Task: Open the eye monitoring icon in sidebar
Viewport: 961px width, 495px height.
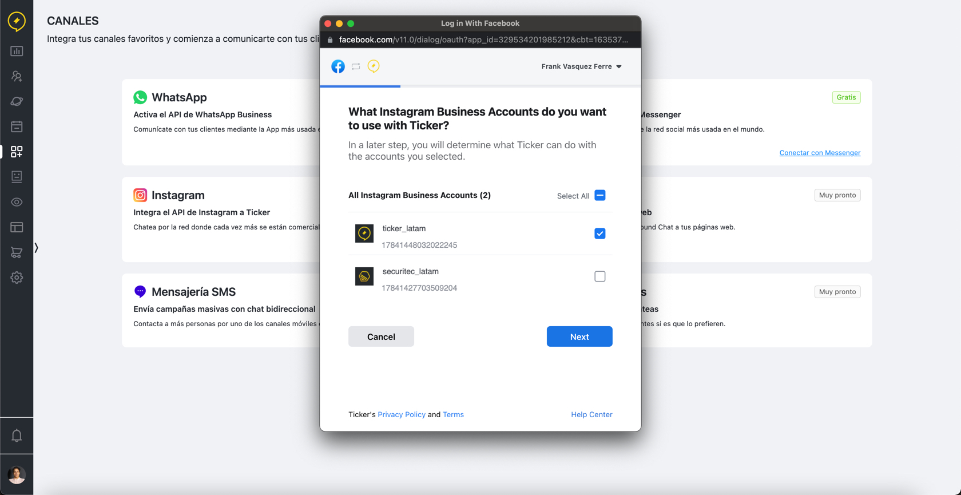Action: click(17, 202)
